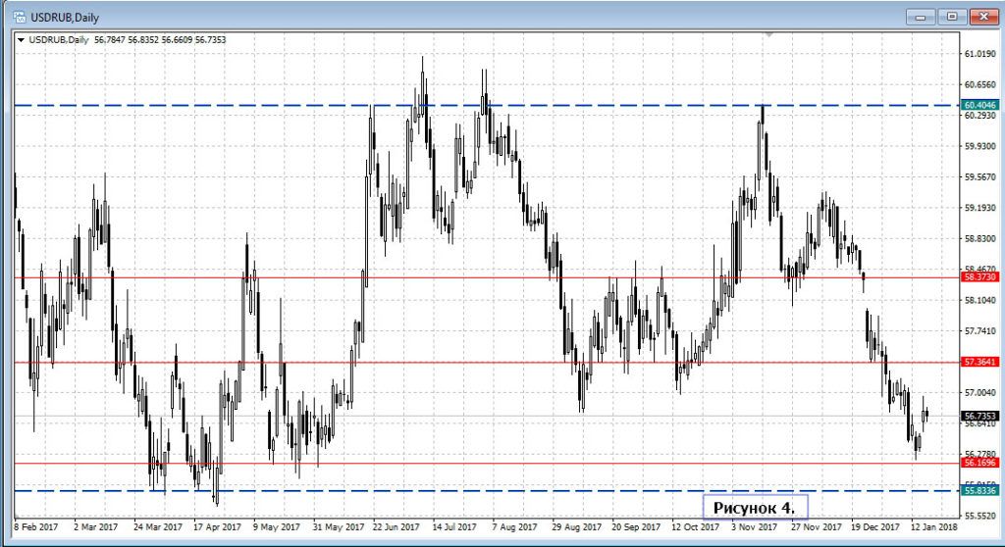The image size is (1005, 547).
Task: Click the 61.0190 value on price scale
Action: tap(979, 54)
